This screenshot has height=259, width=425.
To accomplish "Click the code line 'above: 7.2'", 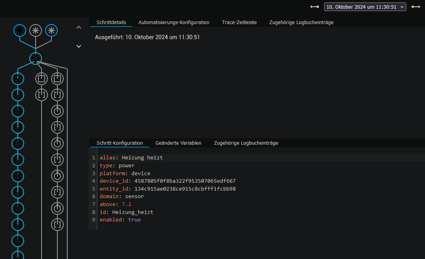I will click(116, 204).
